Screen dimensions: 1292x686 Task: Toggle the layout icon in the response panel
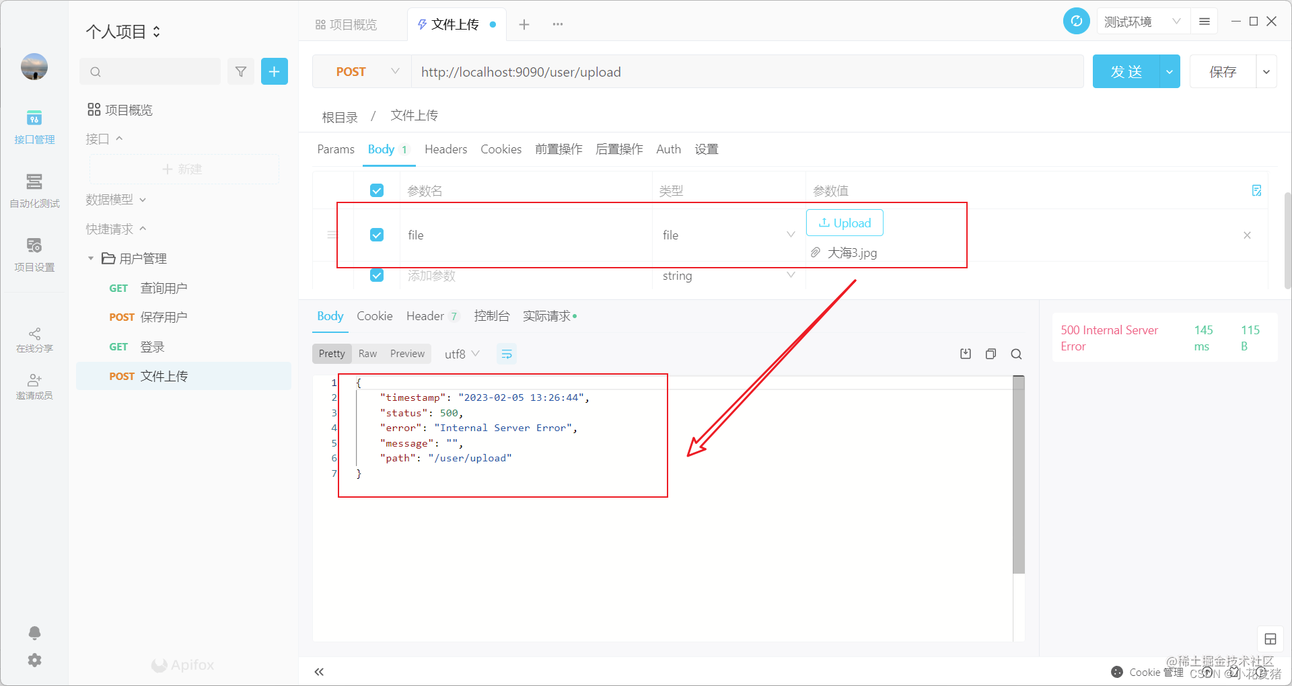pyautogui.click(x=1270, y=639)
